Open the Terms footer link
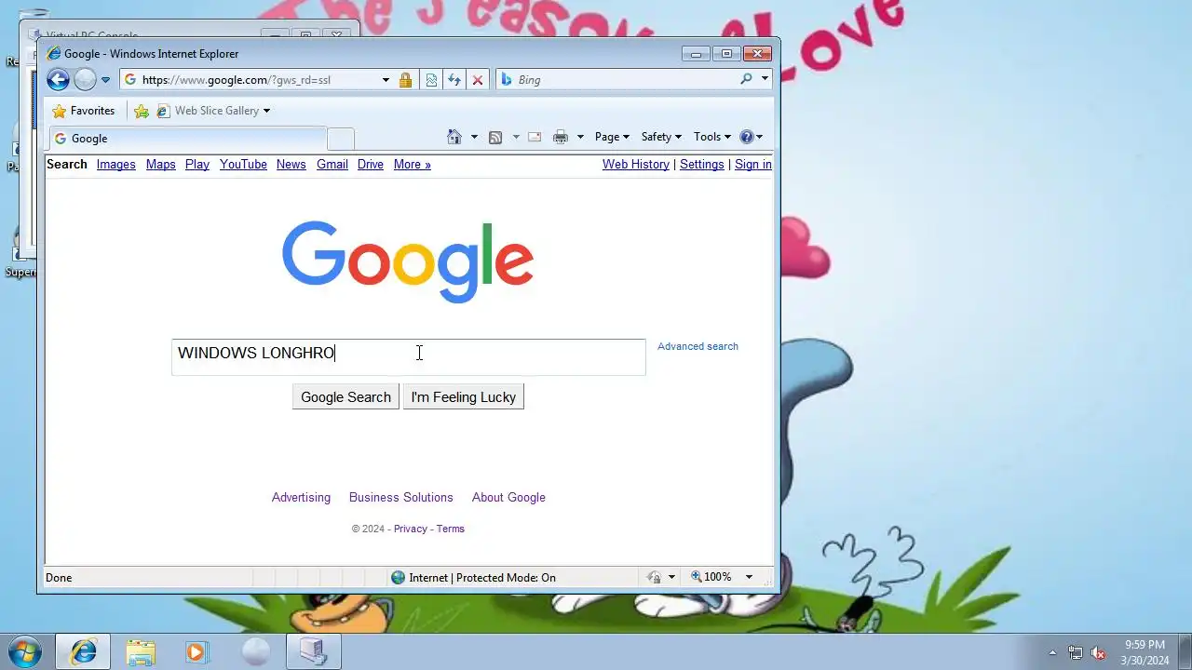The image size is (1192, 670). pos(451,529)
